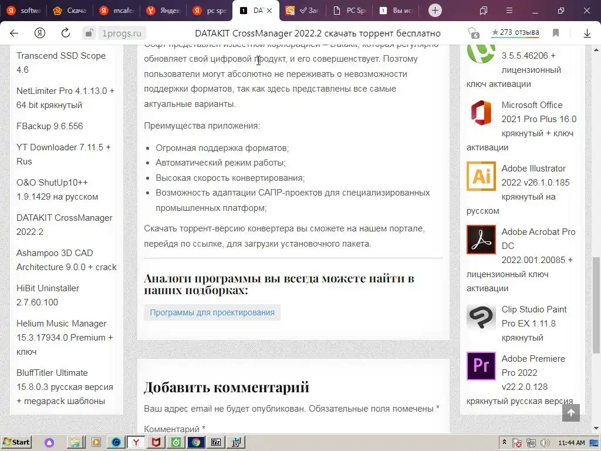Click the taskbar clock showing 11:44 AM
This screenshot has height=451, width=601.
[x=572, y=443]
